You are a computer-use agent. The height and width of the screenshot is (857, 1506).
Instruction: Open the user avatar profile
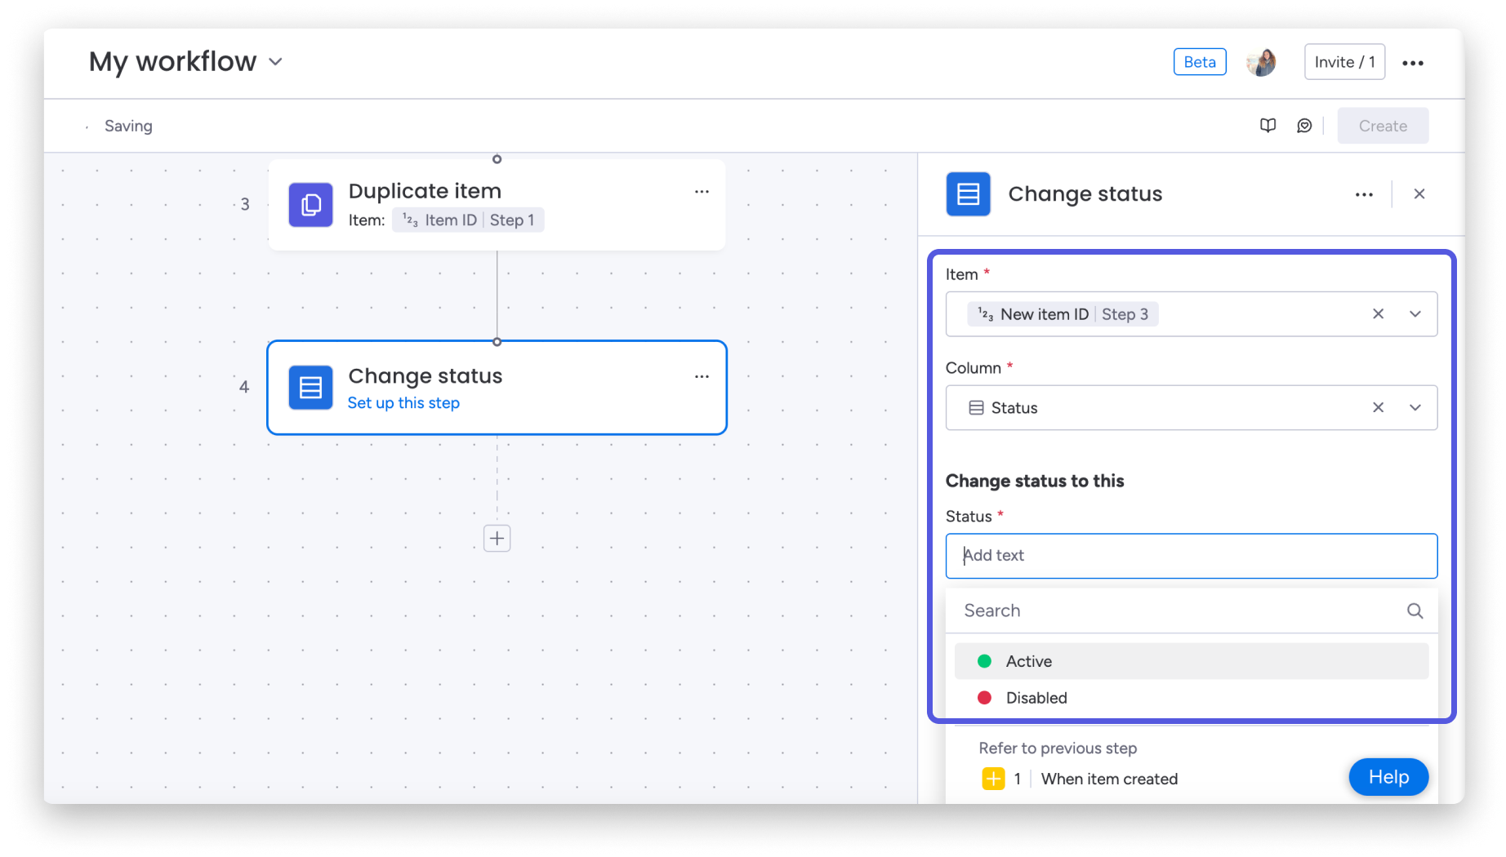click(x=1261, y=62)
